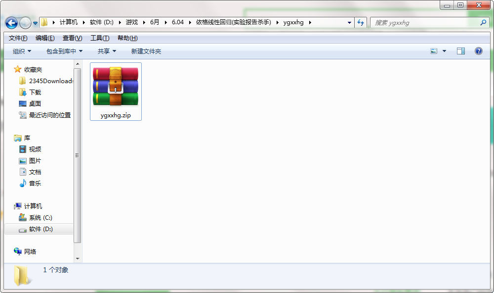The height and width of the screenshot is (293, 494).
Task: Open the 帮助(H) menu
Action: [x=127, y=38]
